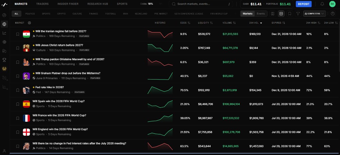340x155 pixels.
Task: Open the COMPETITIVE dropdown
Action: point(314,14)
